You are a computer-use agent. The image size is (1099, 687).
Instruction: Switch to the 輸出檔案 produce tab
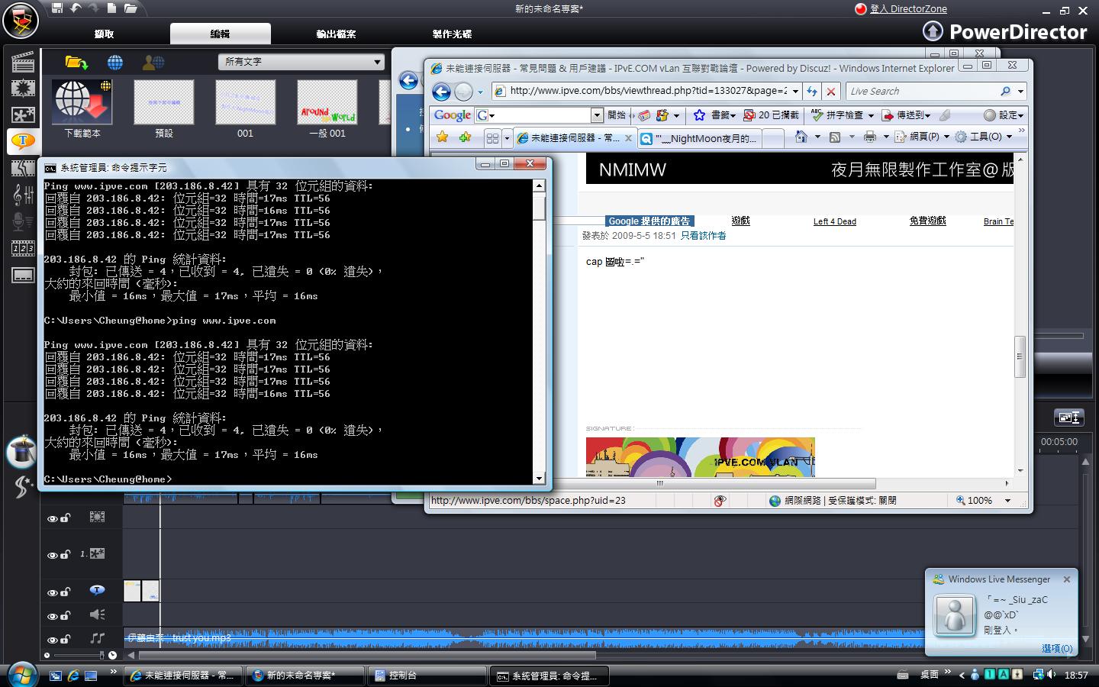(336, 34)
